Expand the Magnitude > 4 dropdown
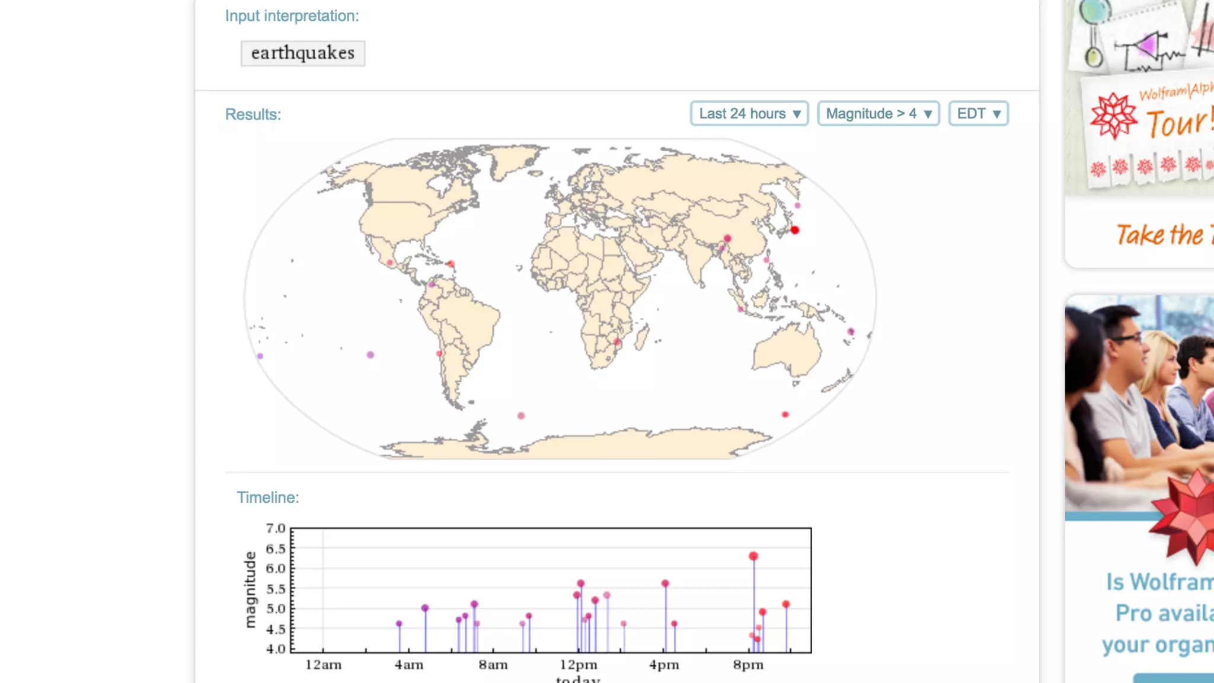 coord(878,113)
